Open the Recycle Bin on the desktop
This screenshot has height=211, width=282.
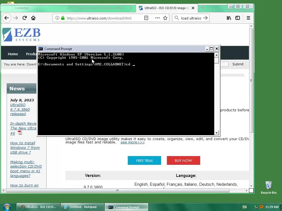pyautogui.click(x=269, y=187)
